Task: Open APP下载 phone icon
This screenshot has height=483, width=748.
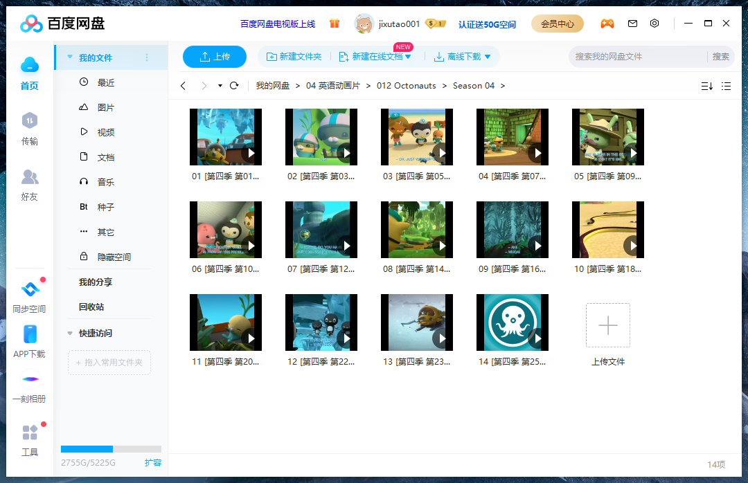Action: pyautogui.click(x=30, y=334)
